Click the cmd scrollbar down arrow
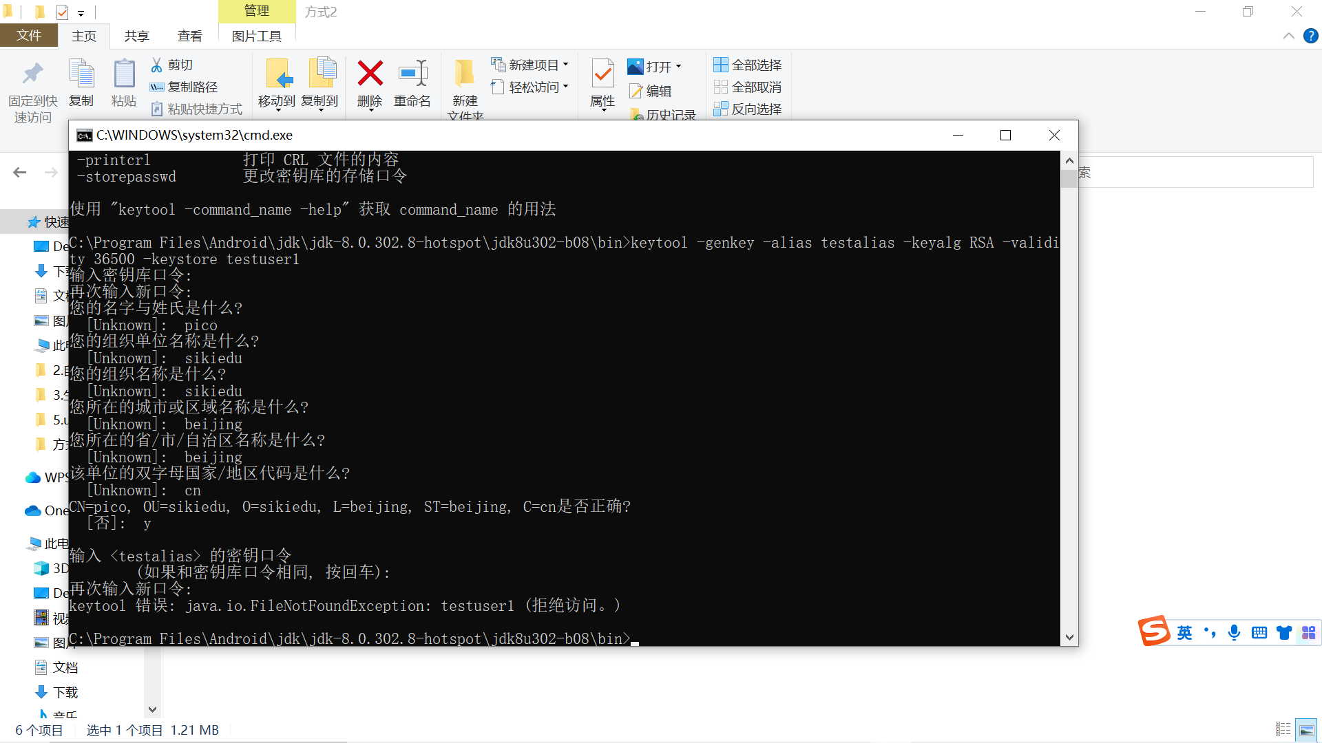Screen dimensions: 1322x743 point(1069,637)
